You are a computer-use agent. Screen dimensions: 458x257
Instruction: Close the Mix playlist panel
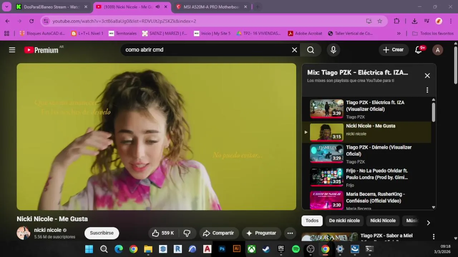(x=427, y=76)
